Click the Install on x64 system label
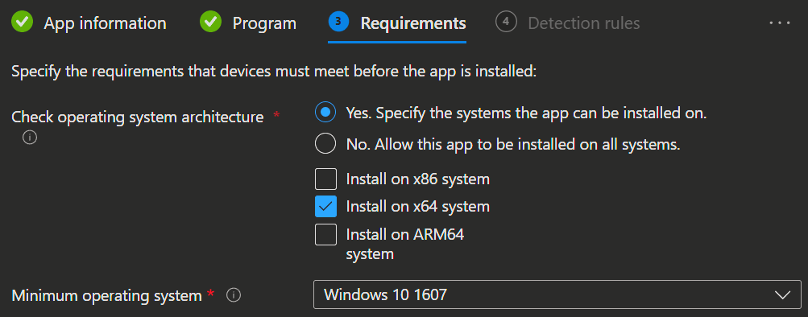This screenshot has height=317, width=808. 418,206
